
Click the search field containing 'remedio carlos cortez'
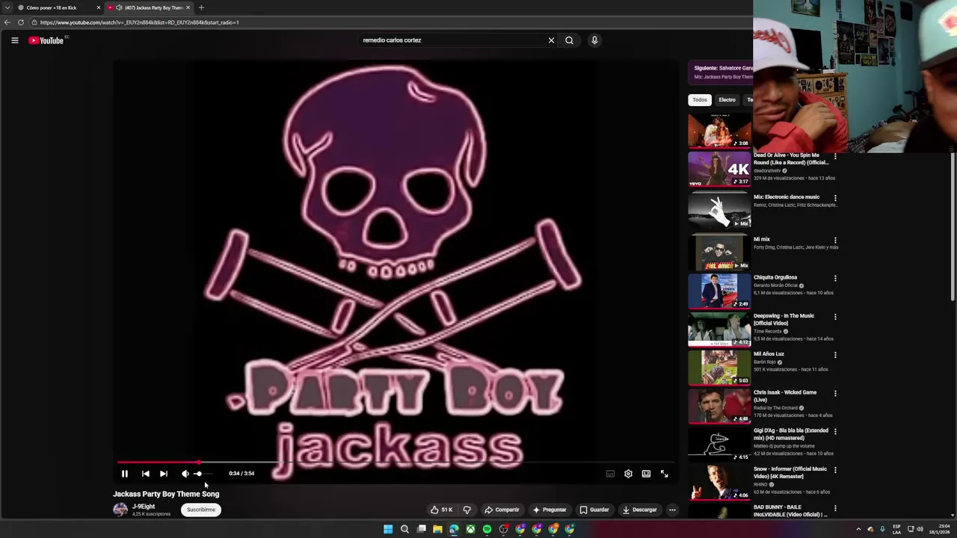click(454, 40)
